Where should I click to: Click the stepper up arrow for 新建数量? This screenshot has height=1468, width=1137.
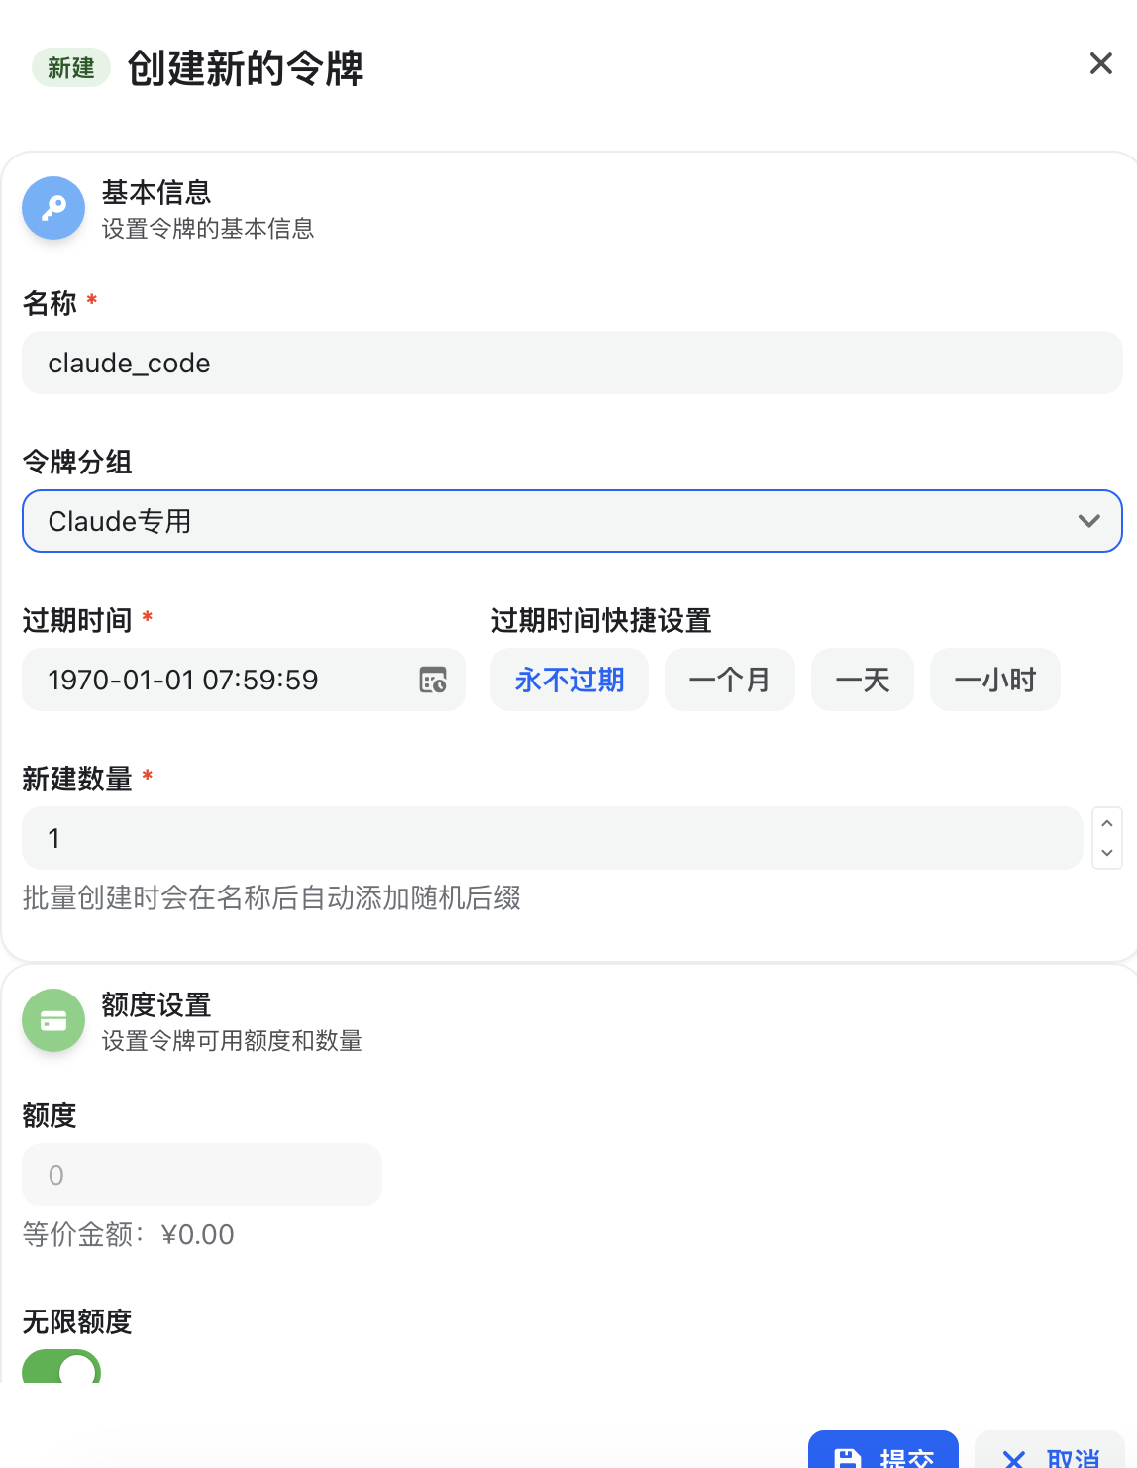point(1107,823)
